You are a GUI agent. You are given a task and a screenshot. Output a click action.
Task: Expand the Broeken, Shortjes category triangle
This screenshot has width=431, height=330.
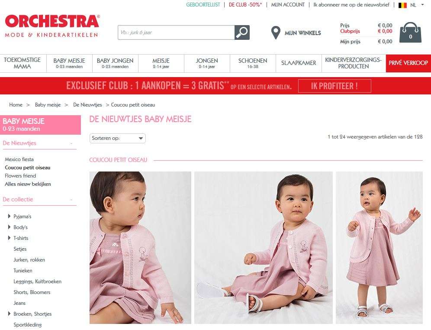pos(10,314)
